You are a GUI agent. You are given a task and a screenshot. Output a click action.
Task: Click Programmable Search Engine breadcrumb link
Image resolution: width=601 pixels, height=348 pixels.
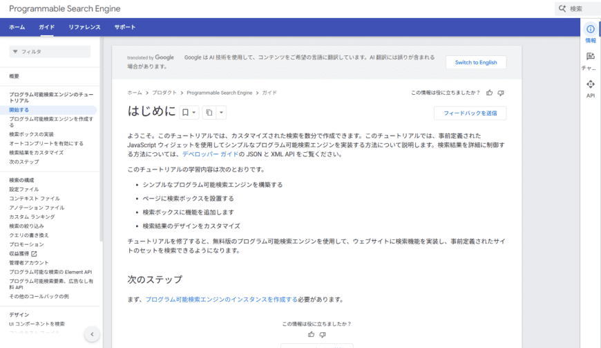click(x=219, y=93)
